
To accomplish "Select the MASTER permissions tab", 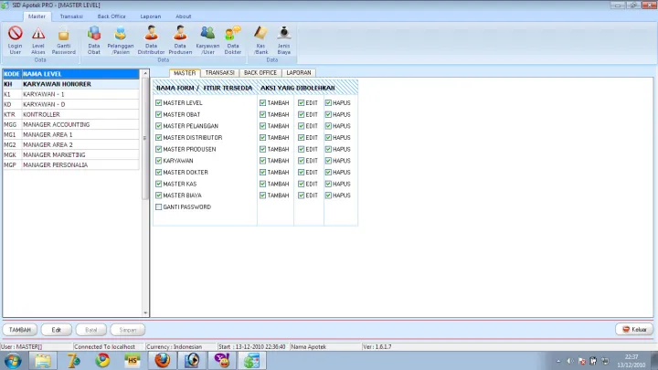I will point(185,72).
